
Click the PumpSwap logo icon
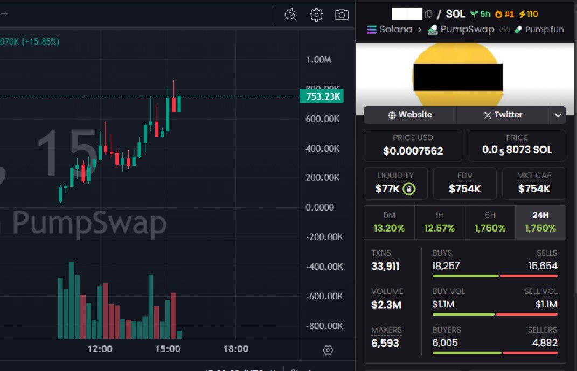[433, 30]
